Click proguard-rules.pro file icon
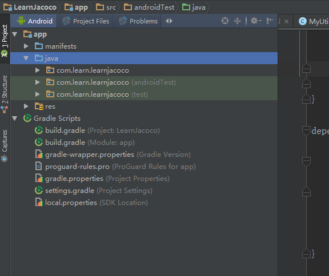 [39, 166]
